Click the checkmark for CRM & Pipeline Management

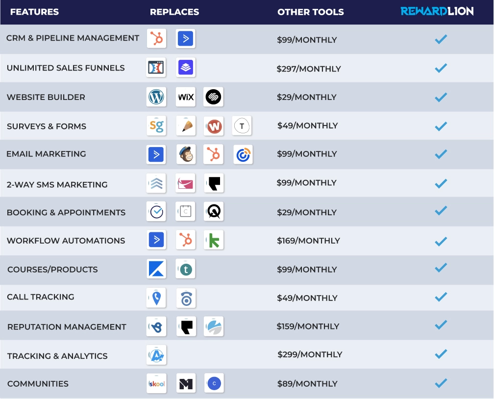point(441,39)
